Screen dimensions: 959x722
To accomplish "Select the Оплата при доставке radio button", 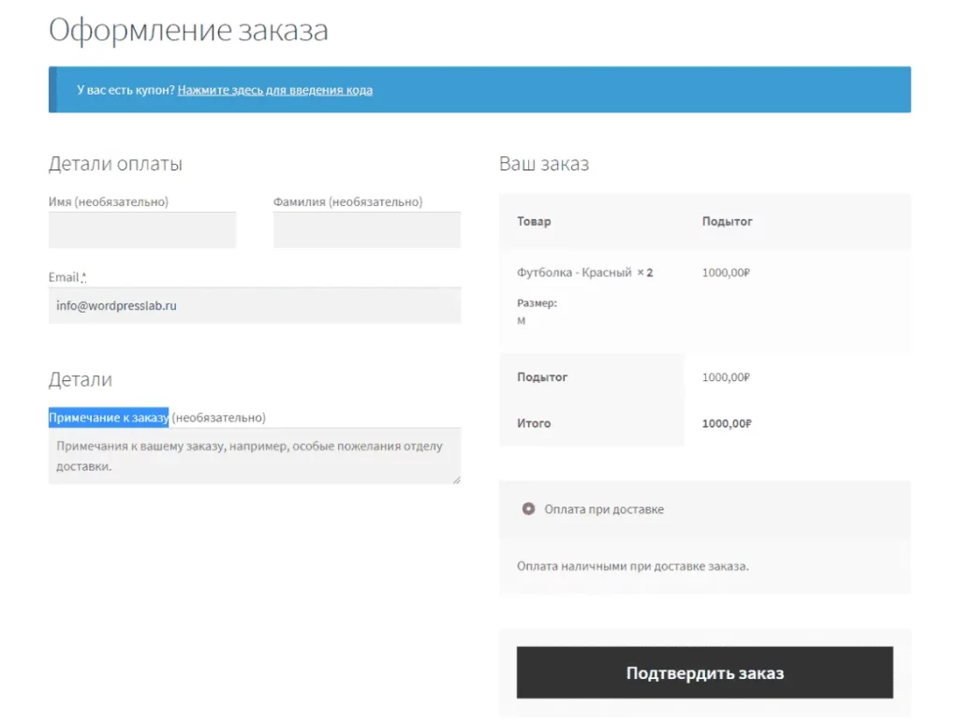I will coord(528,509).
